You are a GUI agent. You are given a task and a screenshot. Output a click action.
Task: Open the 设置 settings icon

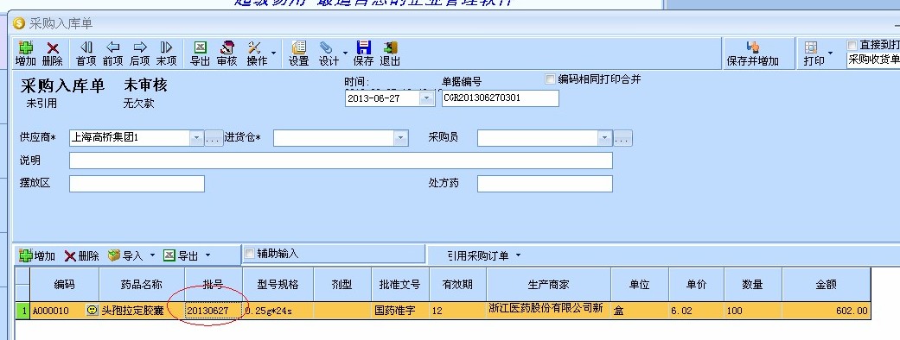click(x=298, y=47)
